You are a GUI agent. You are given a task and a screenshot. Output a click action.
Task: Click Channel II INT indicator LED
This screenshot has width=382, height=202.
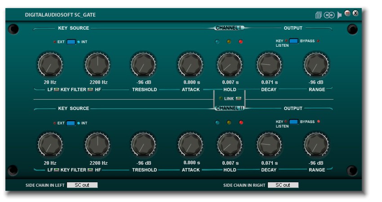click(x=79, y=123)
